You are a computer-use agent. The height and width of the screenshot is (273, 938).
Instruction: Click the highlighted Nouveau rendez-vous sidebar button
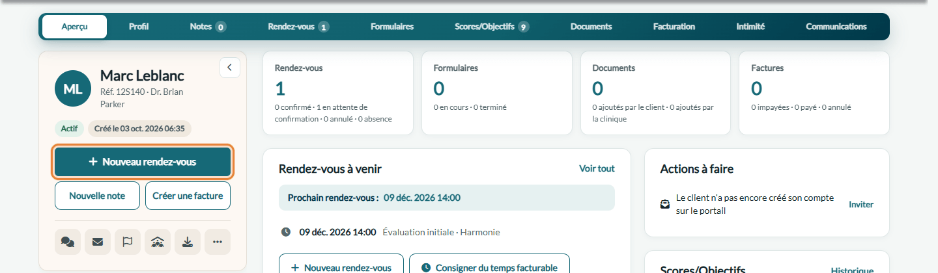(x=143, y=162)
